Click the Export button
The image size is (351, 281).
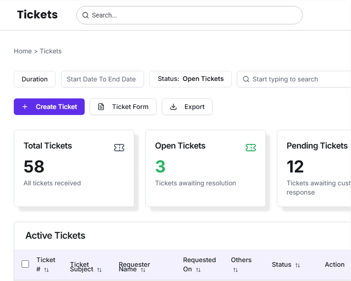pyautogui.click(x=187, y=107)
